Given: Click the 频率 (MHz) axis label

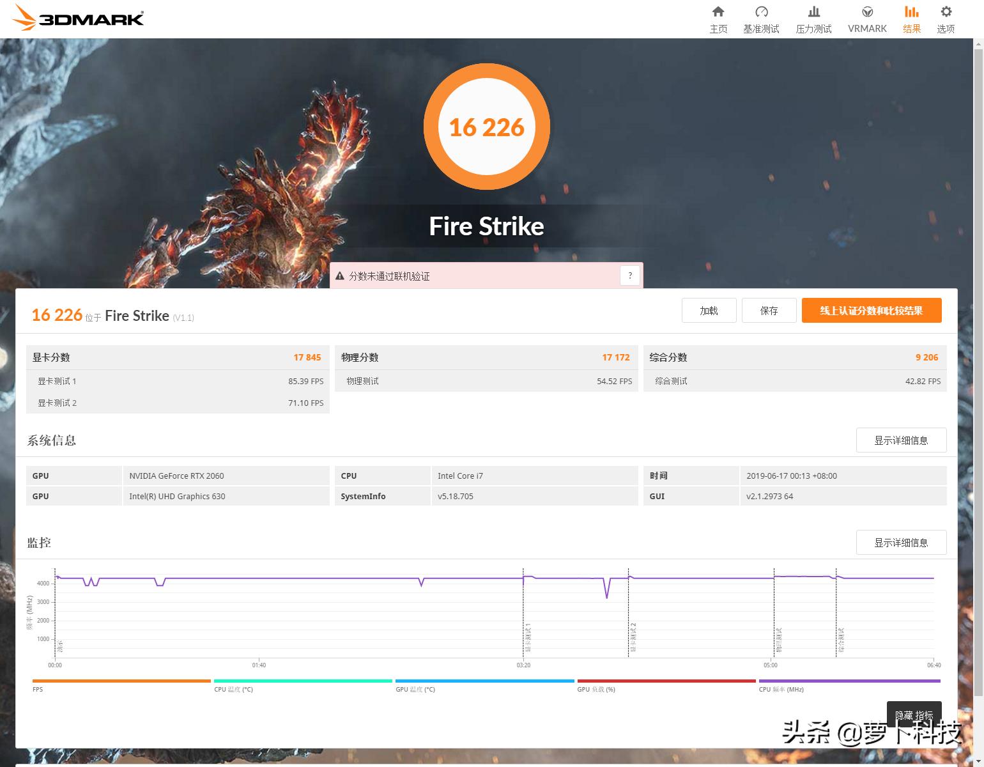Looking at the screenshot, I should pos(29,612).
